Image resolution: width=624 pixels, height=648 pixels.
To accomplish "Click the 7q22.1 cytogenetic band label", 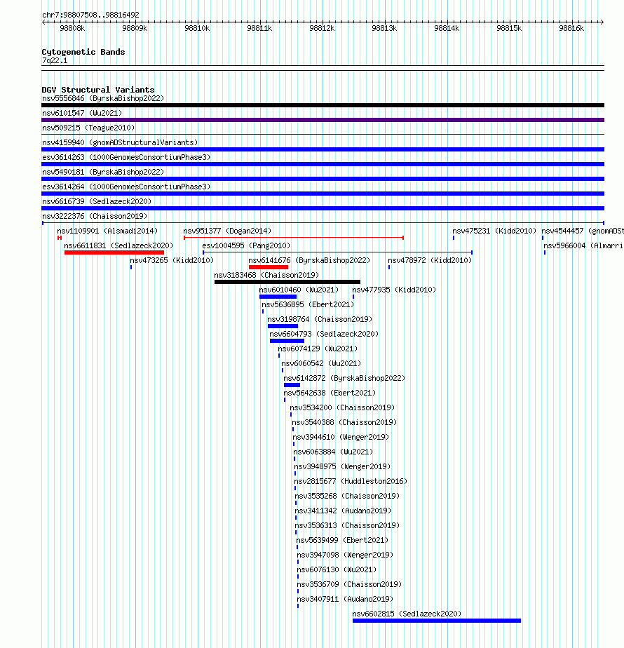I will (55, 61).
